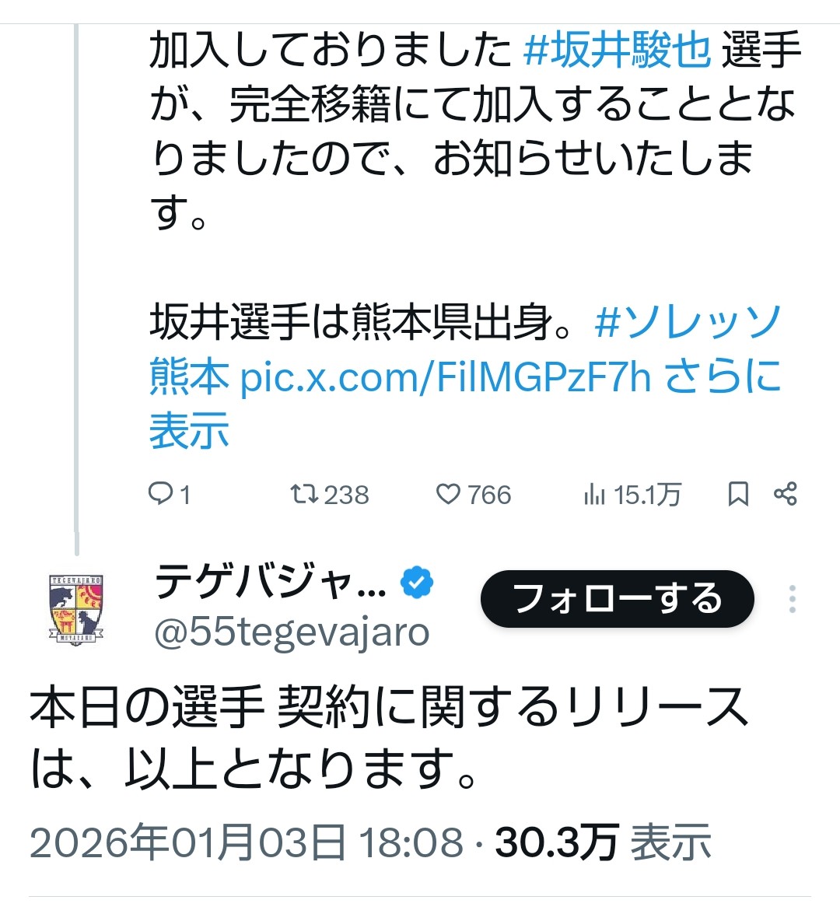Open the 30.3万 表示 view count

click(x=603, y=842)
